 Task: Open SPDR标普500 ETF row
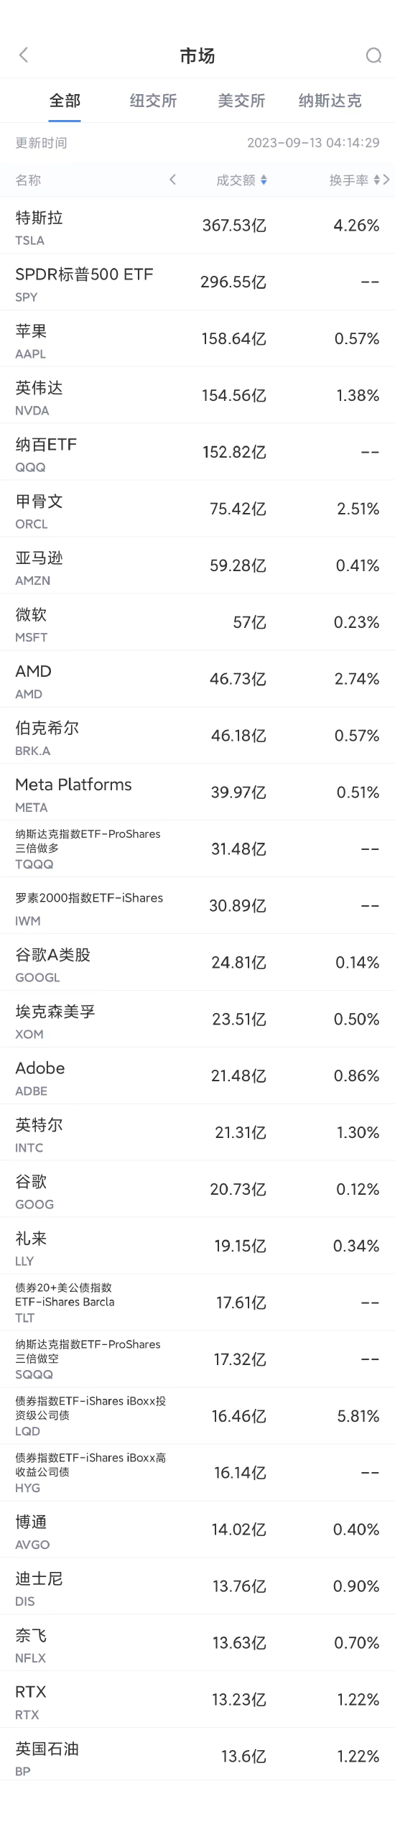[197, 282]
